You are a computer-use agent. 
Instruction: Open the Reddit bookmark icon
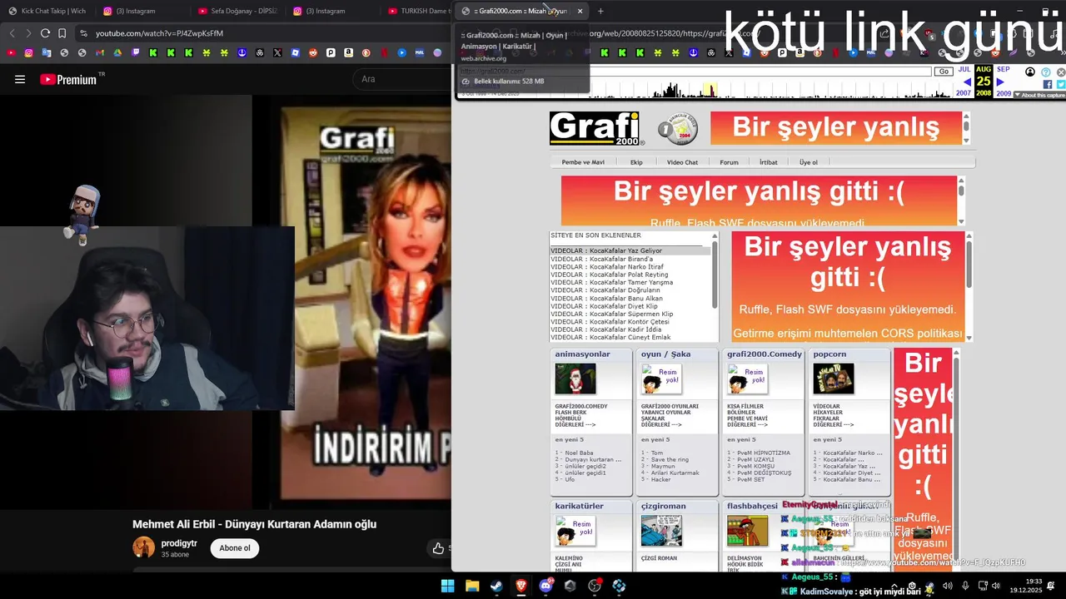313,52
